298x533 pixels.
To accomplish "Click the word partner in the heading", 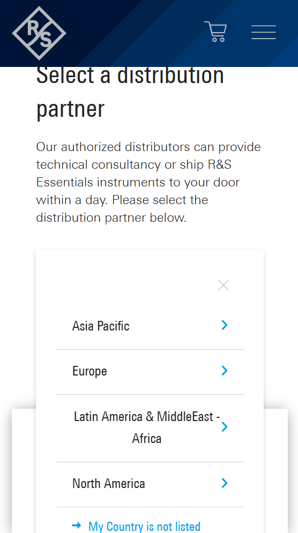I will pos(70,109).
